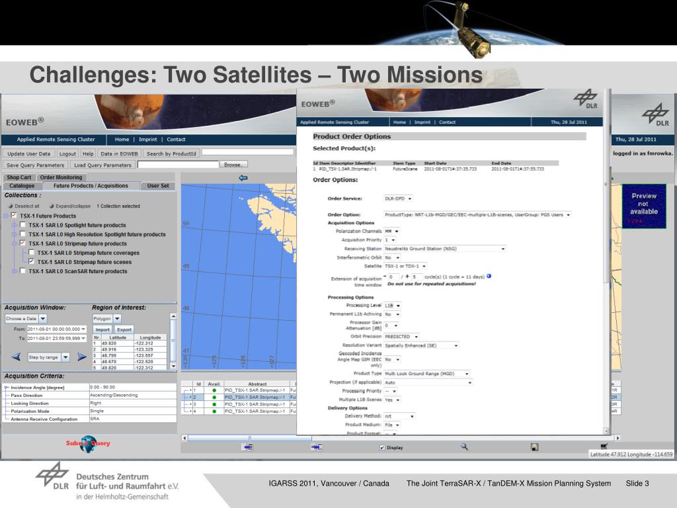Toggle TSX-1 Future Products checkbox

point(14,216)
